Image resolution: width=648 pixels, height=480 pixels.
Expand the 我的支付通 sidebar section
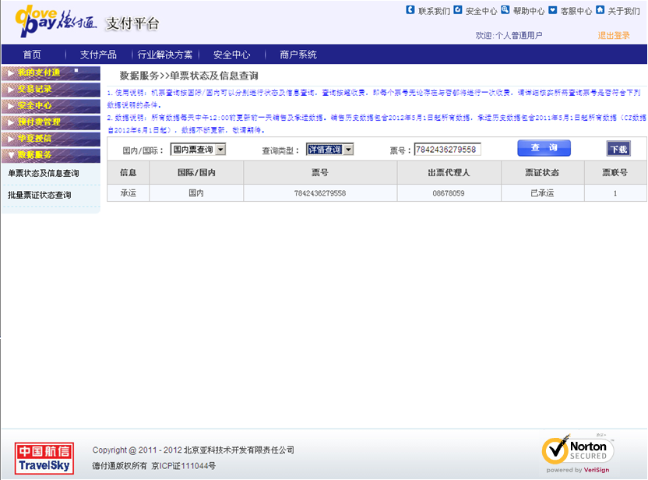(51, 72)
